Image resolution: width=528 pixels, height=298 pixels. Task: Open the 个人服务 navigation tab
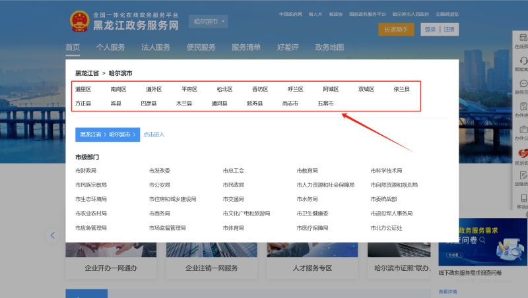click(110, 47)
